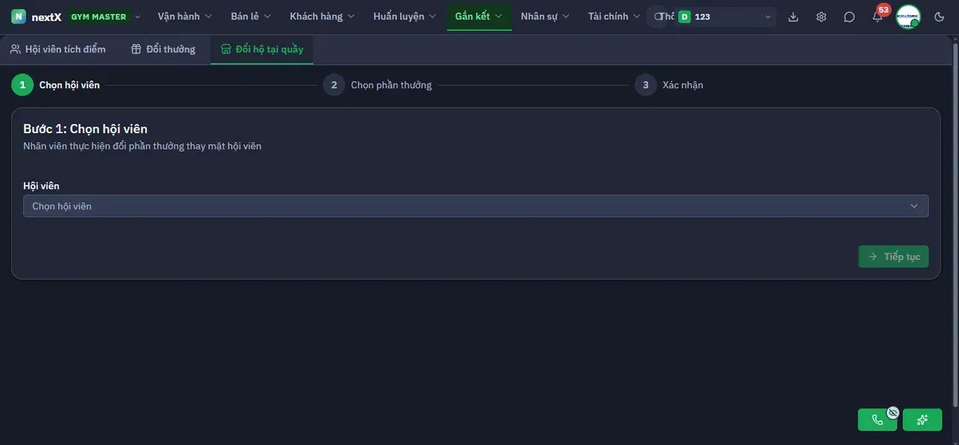
Task: Go to step 3 'Xác nhận'
Action: [669, 85]
